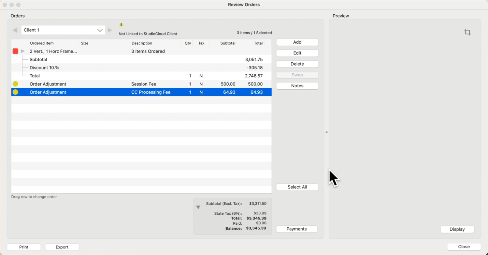This screenshot has height=255, width=488.
Task: Click the red status square on first order
Action: [15, 51]
